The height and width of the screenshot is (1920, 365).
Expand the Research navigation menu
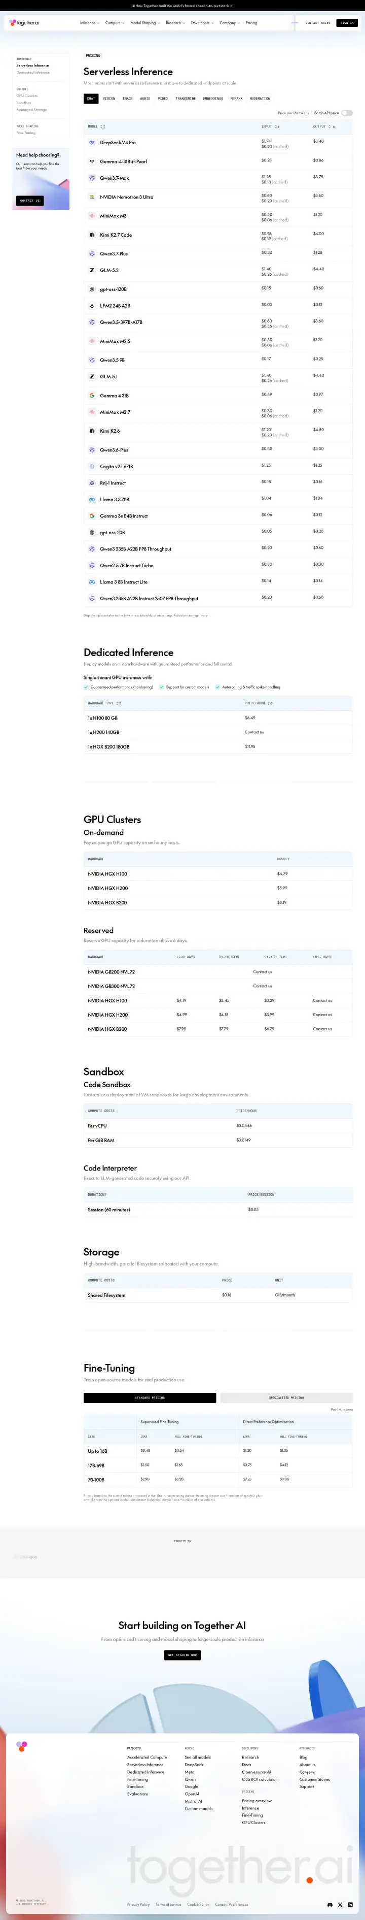(x=175, y=23)
